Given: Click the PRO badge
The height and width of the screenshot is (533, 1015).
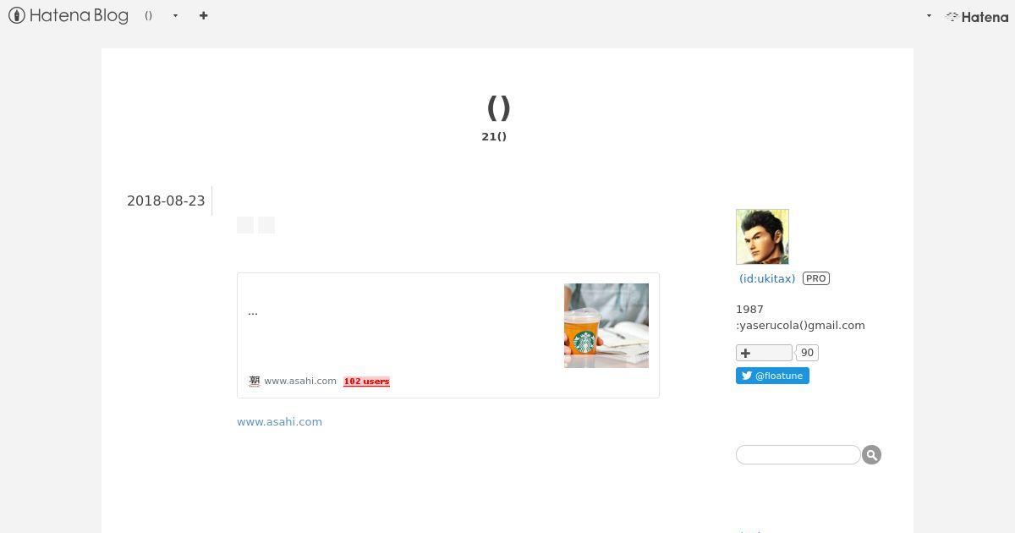Looking at the screenshot, I should pyautogui.click(x=816, y=278).
